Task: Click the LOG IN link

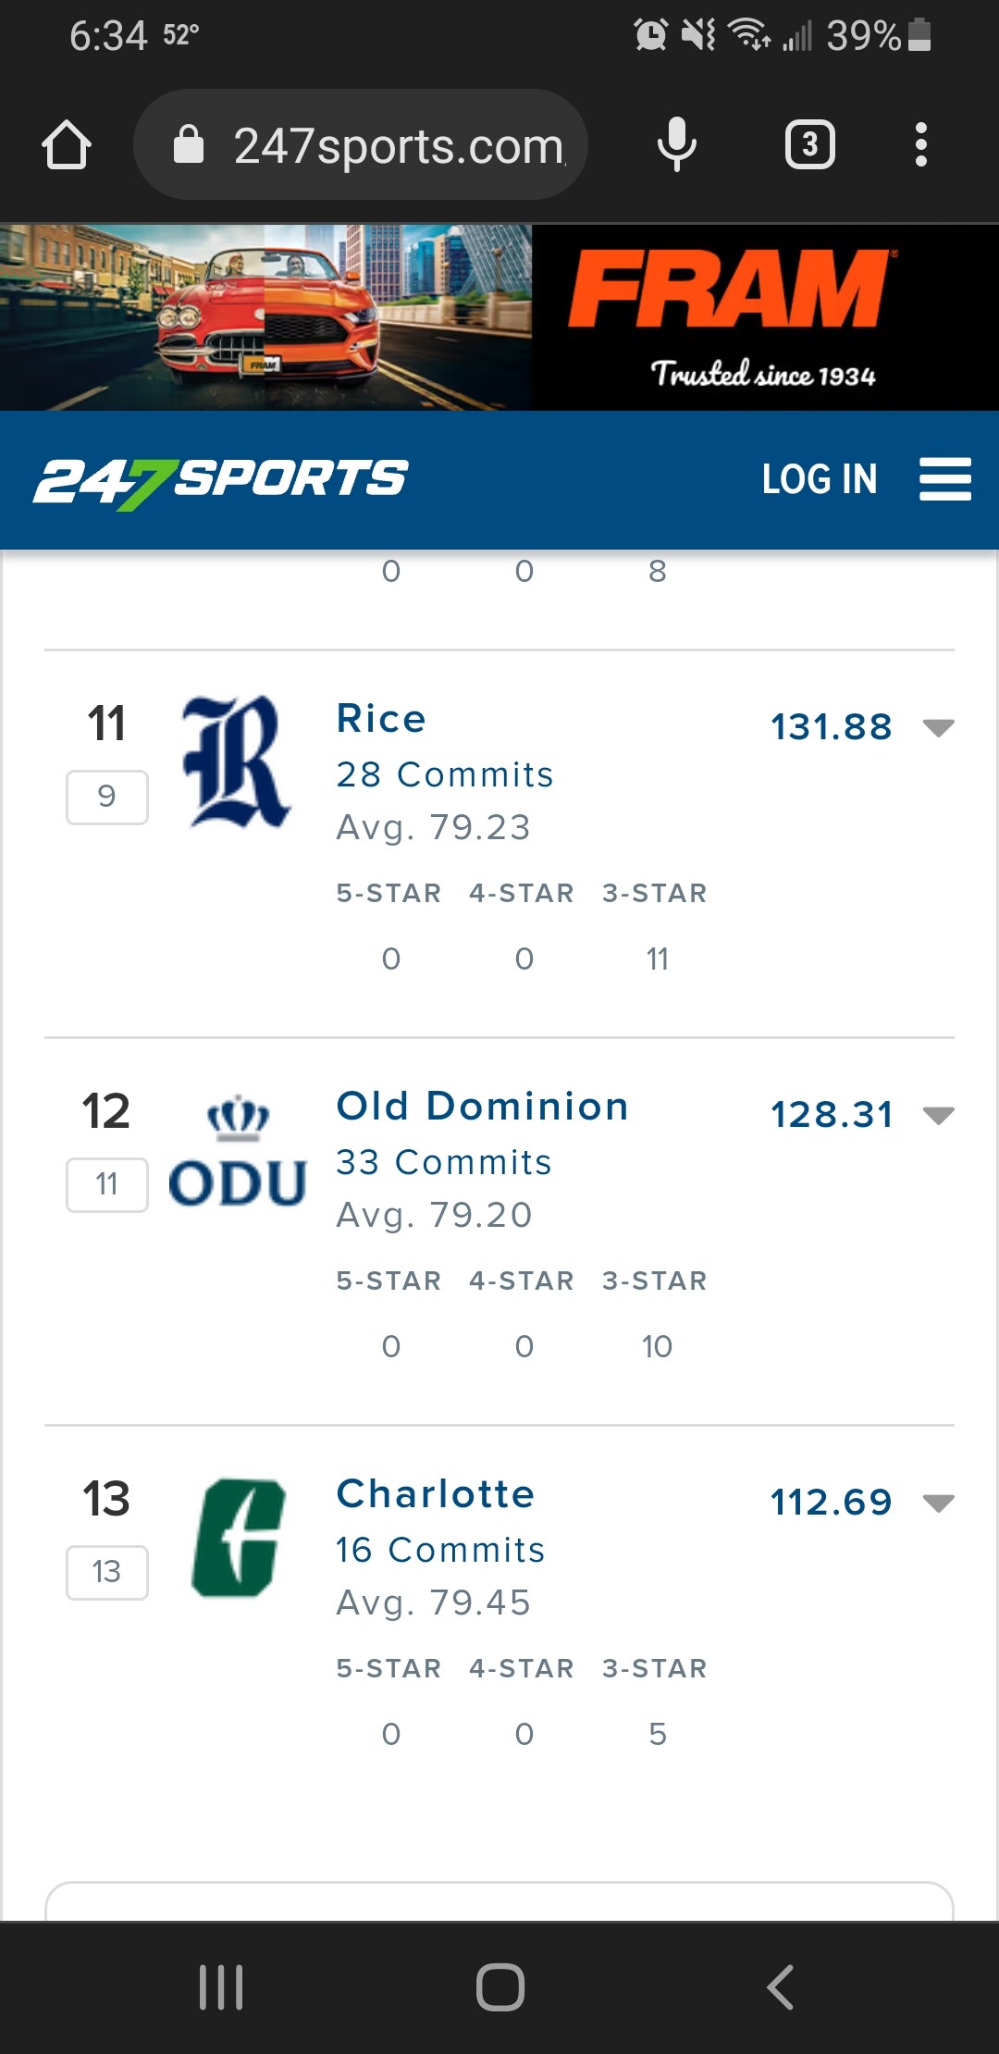Action: tap(819, 479)
